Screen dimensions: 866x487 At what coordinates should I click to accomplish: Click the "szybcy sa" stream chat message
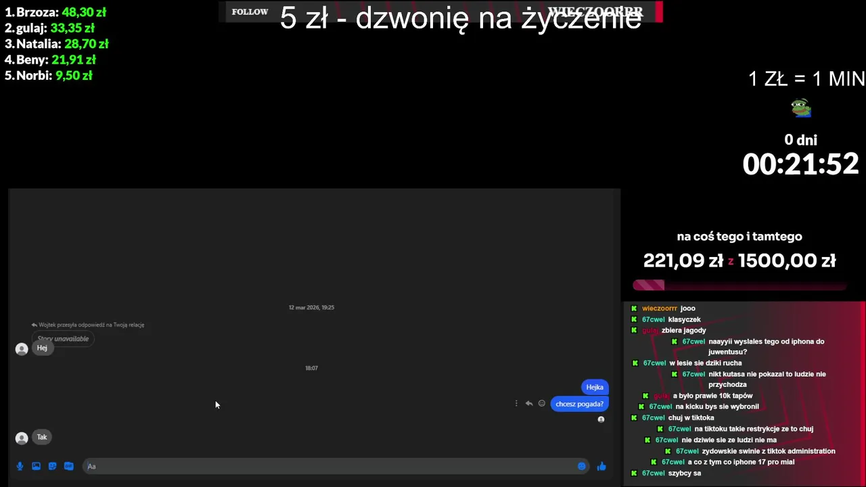(x=666, y=473)
